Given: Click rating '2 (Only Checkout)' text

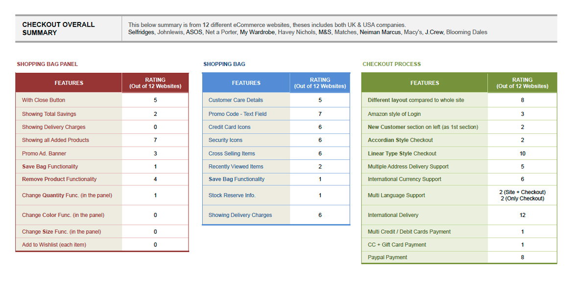Looking at the screenshot, I should tap(522, 198).
